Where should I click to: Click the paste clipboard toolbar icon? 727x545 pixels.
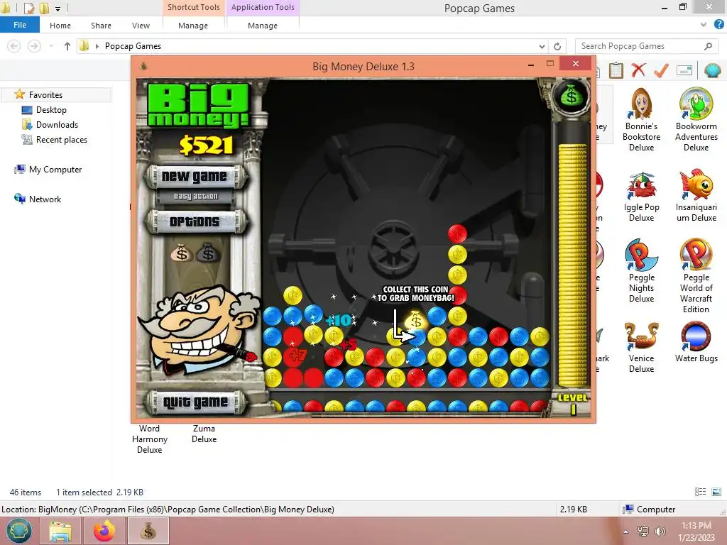click(616, 70)
